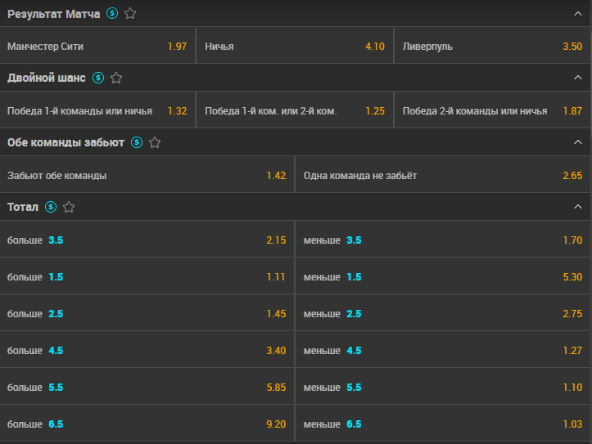Select Забьют обе команды at 1.42
The image size is (592, 444).
(x=147, y=174)
